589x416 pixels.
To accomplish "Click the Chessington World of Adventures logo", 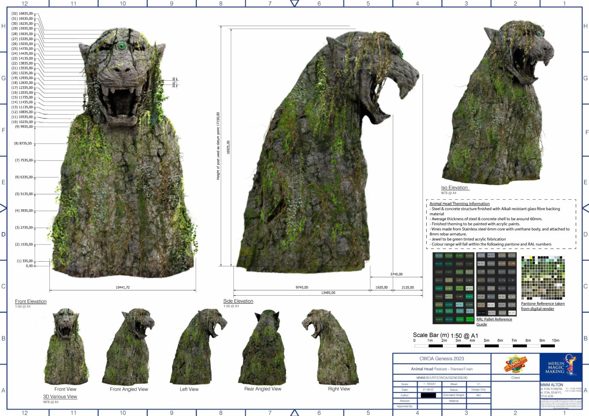I will [x=515, y=364].
